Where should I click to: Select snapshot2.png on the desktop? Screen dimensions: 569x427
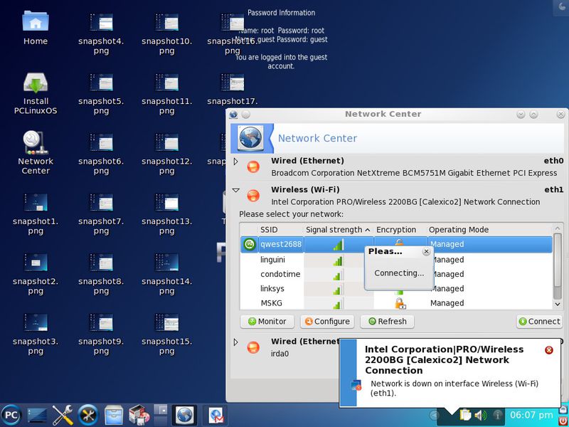pyautogui.click(x=35, y=273)
